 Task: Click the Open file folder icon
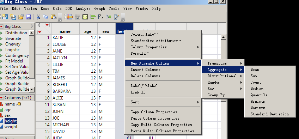pos(21,17)
